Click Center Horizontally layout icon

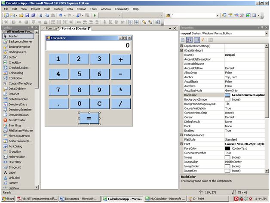pos(130,22)
